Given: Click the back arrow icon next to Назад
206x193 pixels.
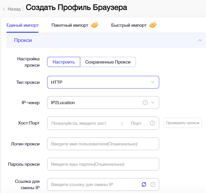Looking at the screenshot, I should tap(4, 9).
